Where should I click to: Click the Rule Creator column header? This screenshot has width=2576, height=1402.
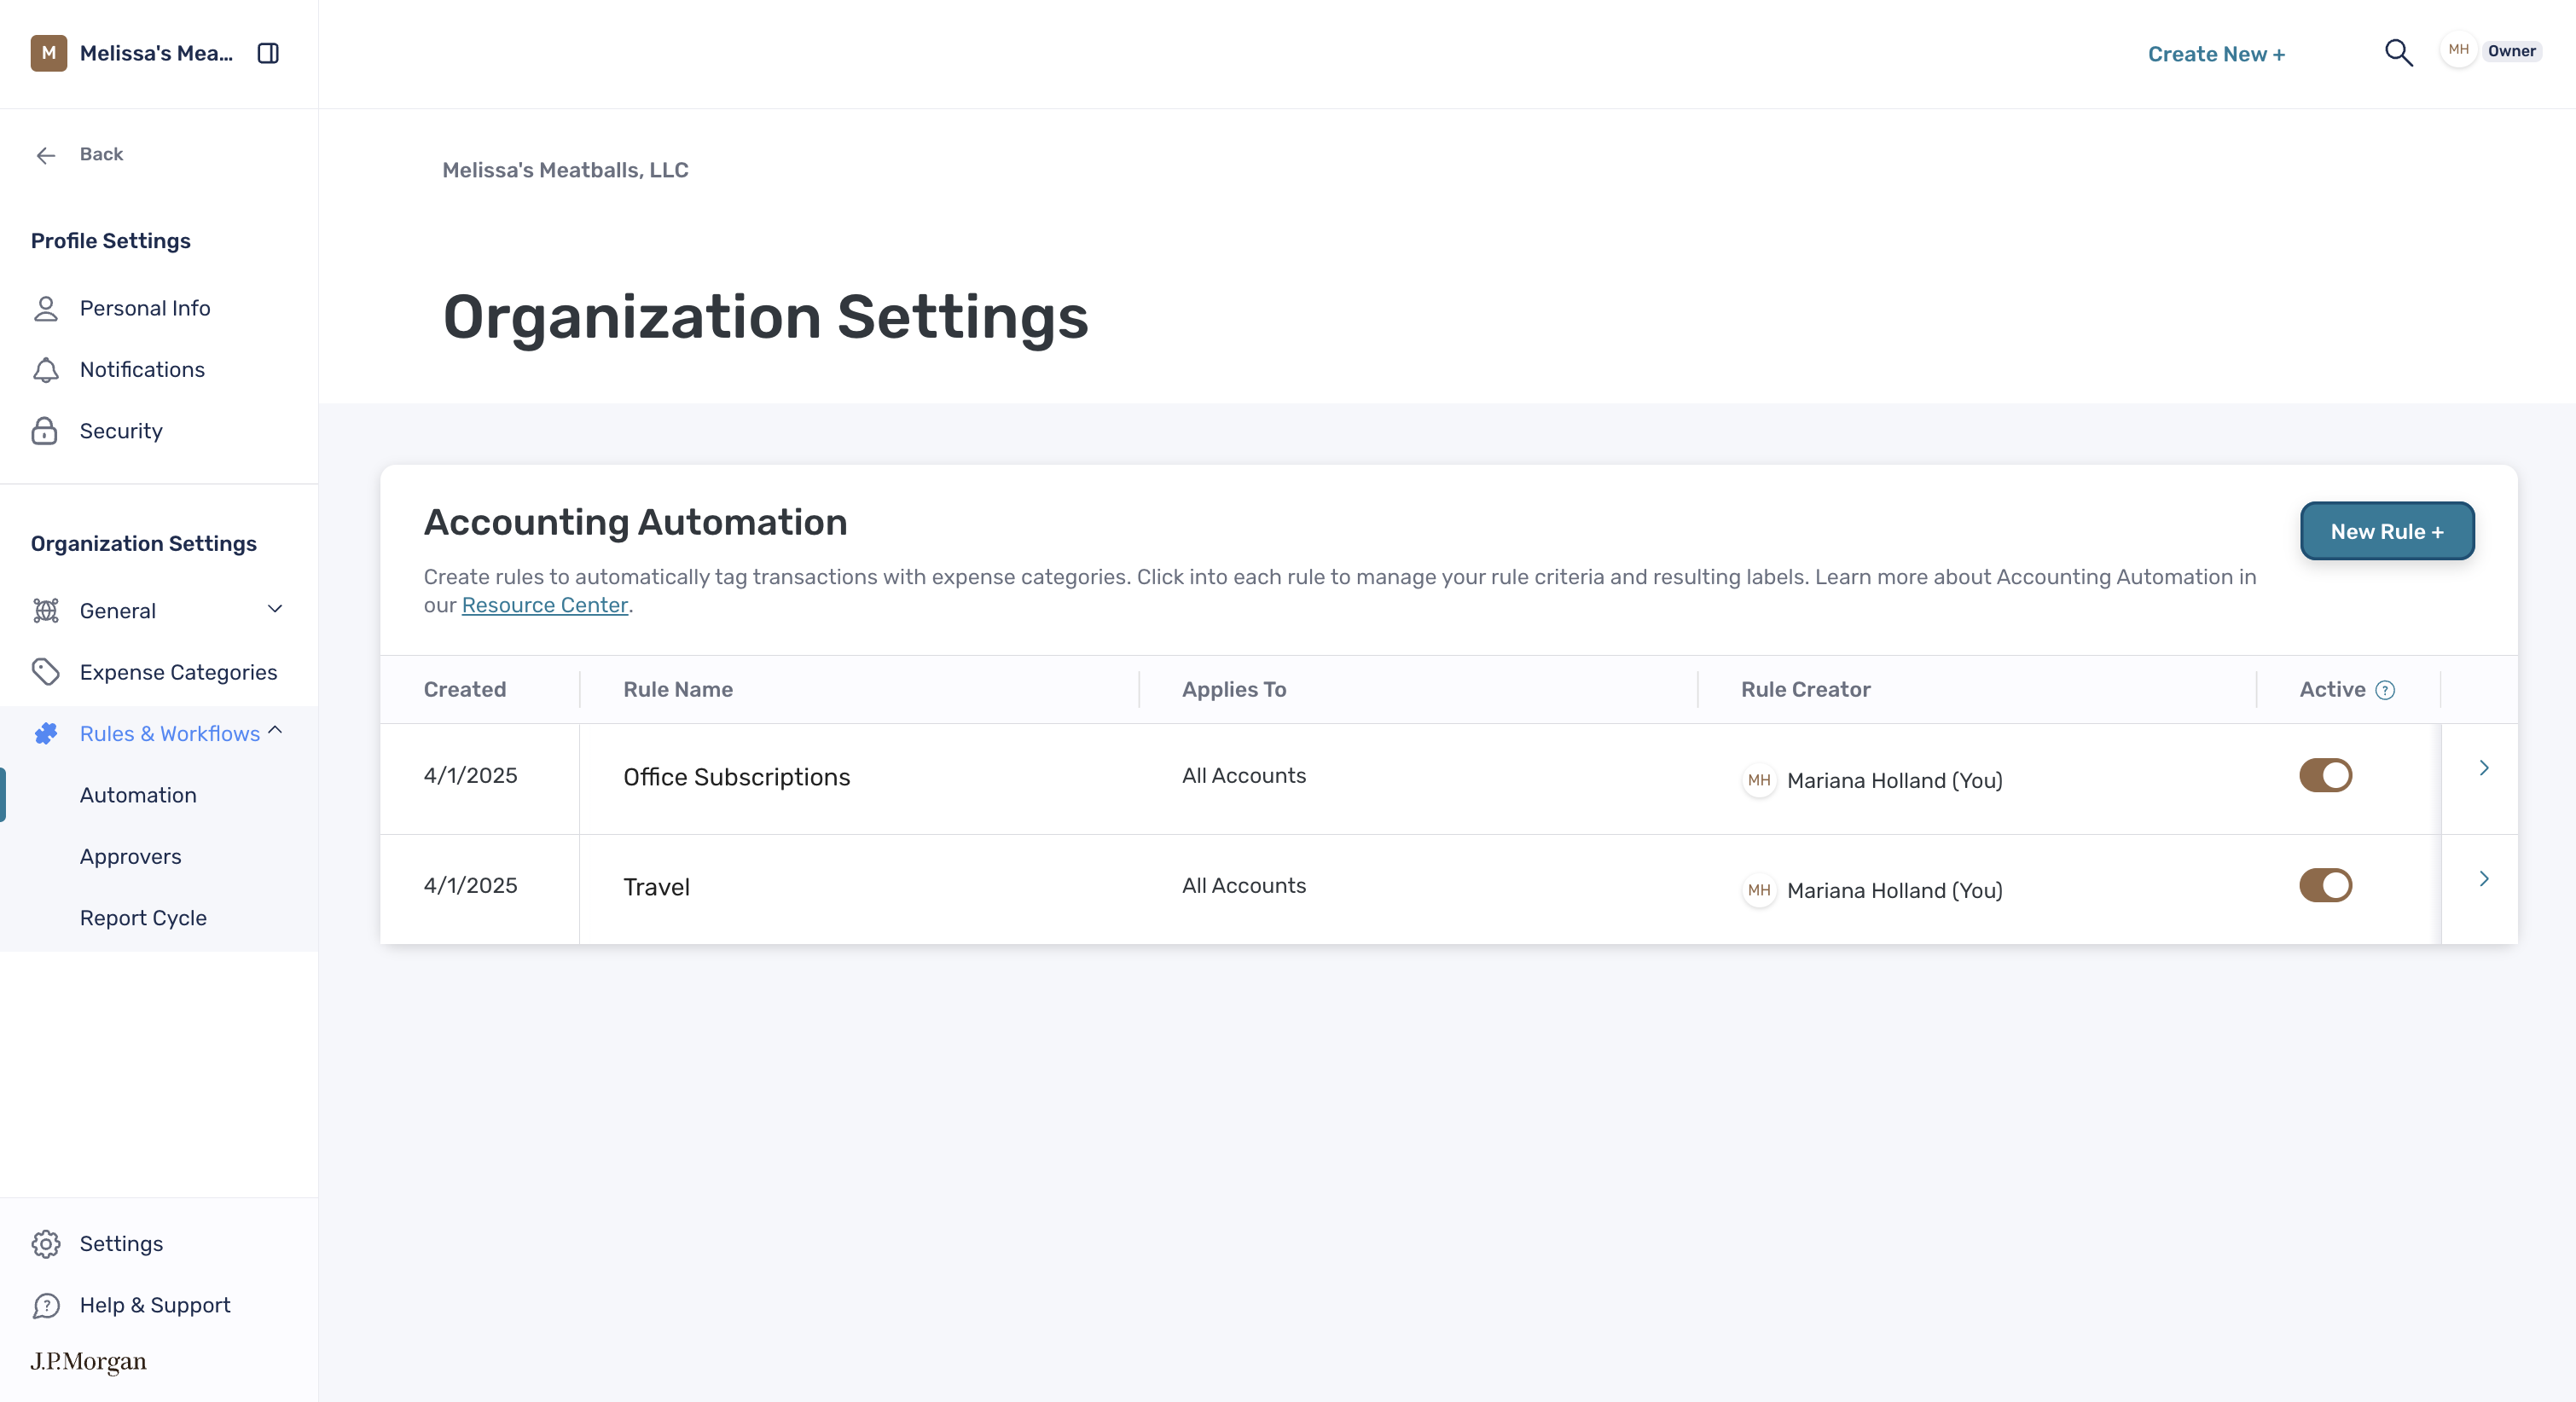point(1805,689)
